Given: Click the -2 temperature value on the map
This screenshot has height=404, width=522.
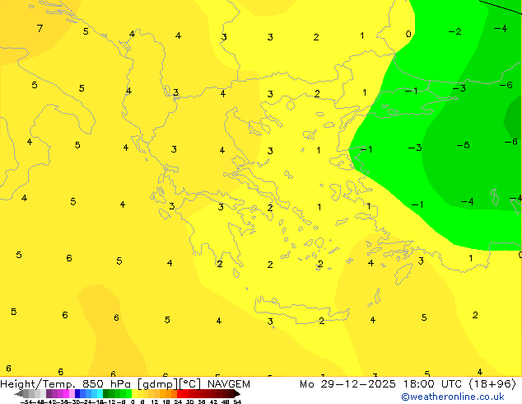Looking at the screenshot, I should [x=454, y=31].
